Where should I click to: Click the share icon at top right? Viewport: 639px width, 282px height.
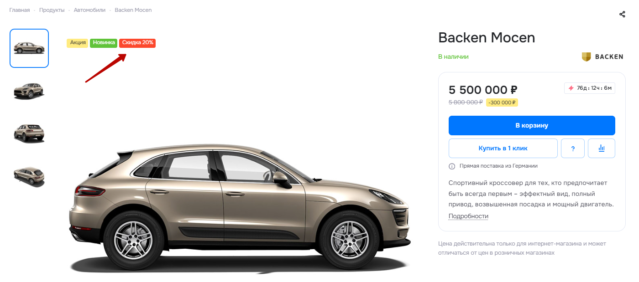622,14
